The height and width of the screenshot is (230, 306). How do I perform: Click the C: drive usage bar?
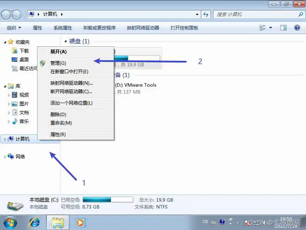click(x=107, y=199)
